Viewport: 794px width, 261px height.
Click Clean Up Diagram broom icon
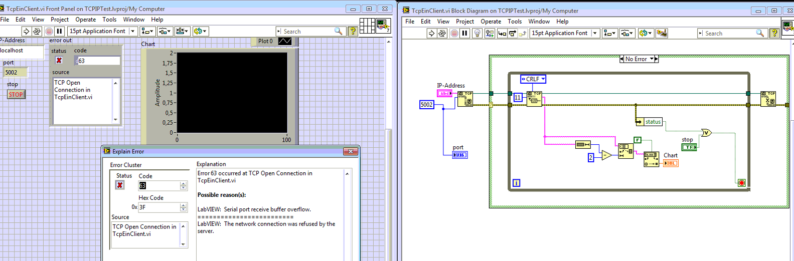(x=662, y=33)
